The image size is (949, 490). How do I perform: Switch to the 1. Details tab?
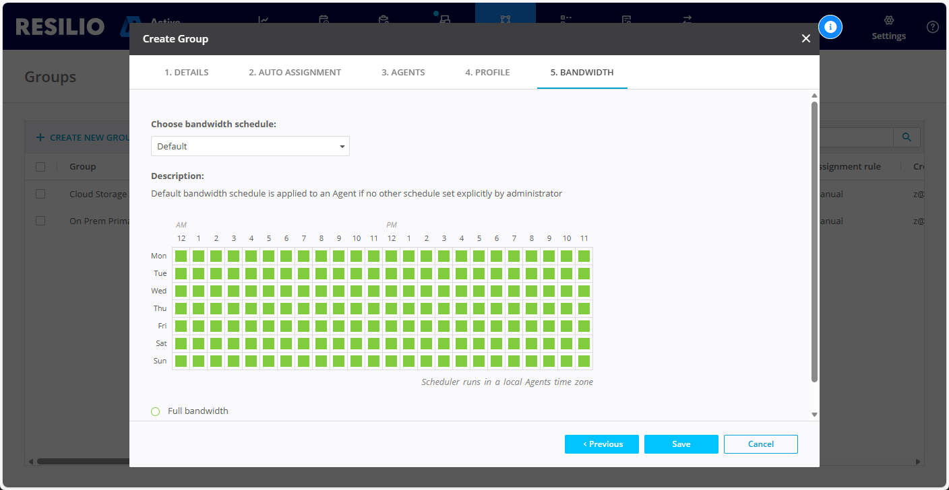(186, 73)
